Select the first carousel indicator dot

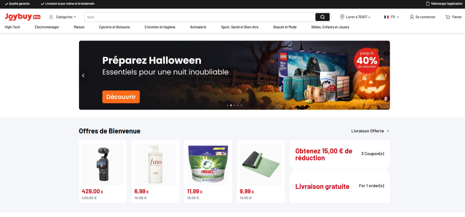228,105
